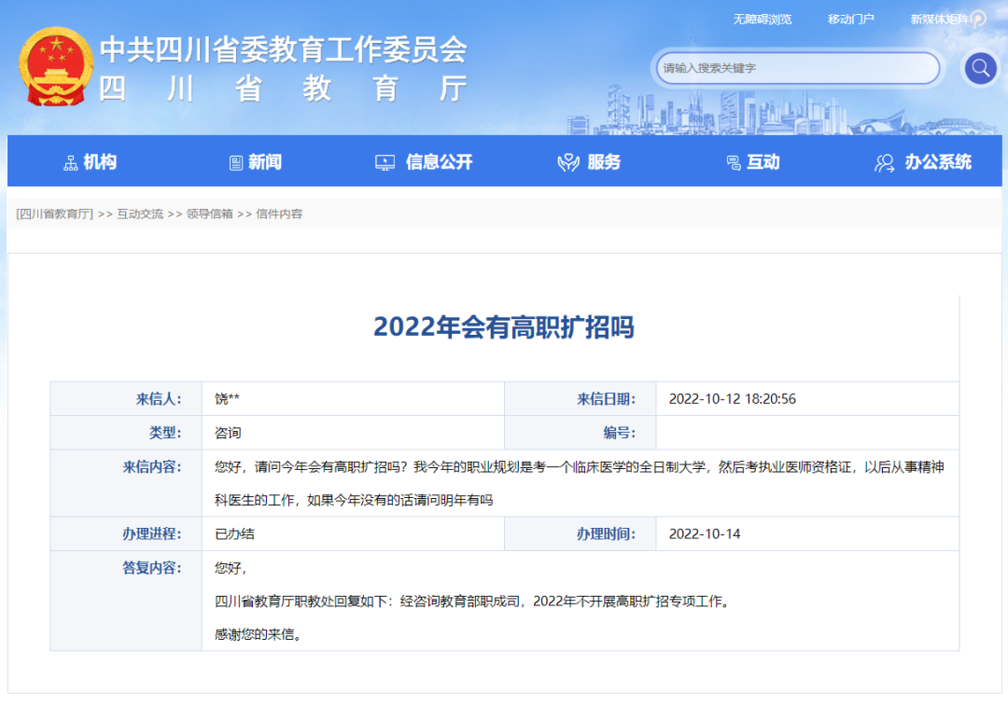
Task: Click the 新闻 book icon in the navbar
Action: [236, 161]
